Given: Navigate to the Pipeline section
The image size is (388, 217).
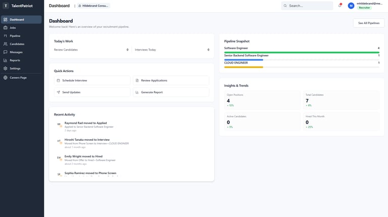Looking at the screenshot, I should click(x=15, y=36).
